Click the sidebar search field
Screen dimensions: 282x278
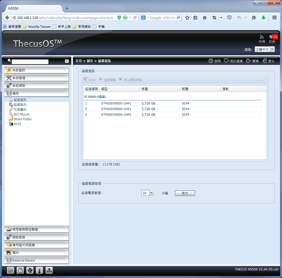tap(30, 62)
